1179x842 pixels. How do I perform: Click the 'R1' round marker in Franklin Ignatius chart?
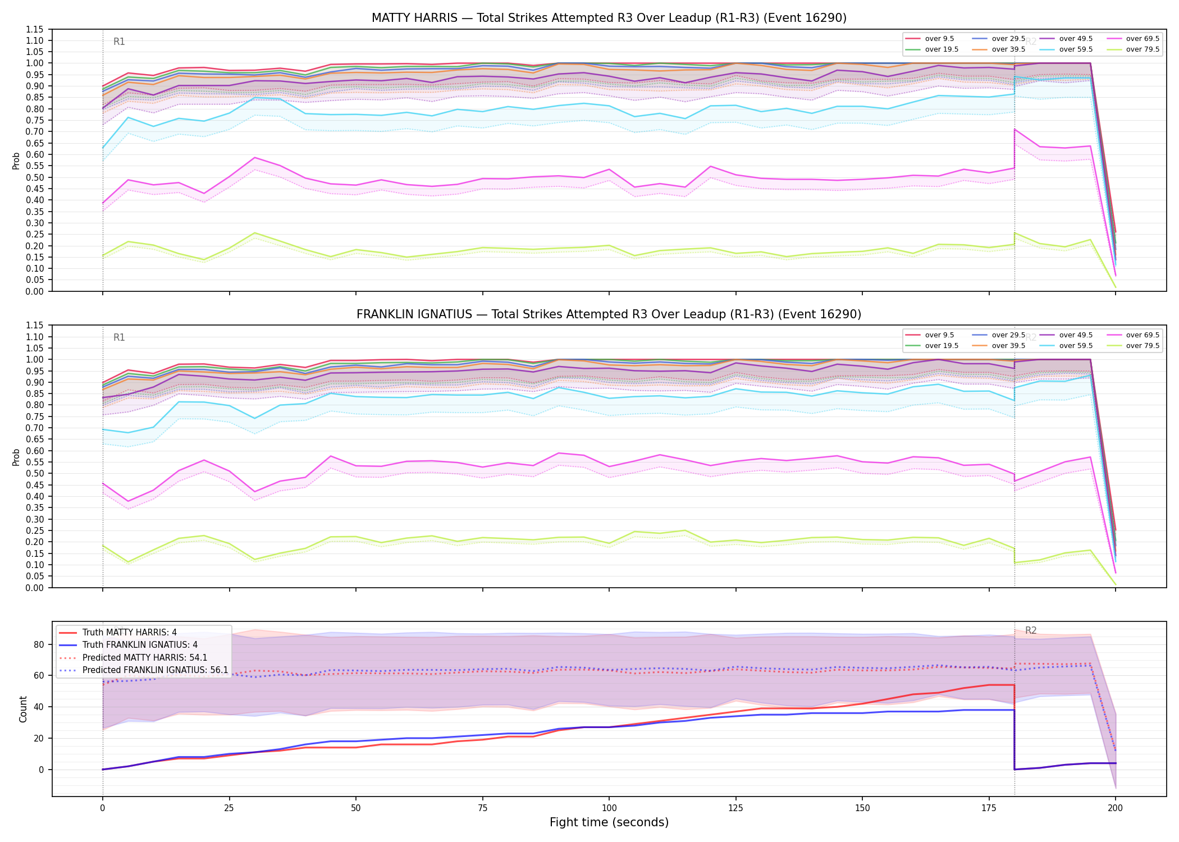pyautogui.click(x=119, y=337)
